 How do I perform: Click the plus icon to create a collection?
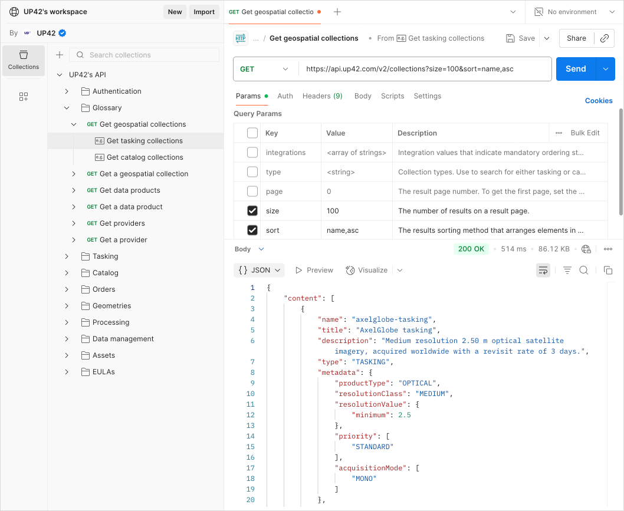pos(60,55)
